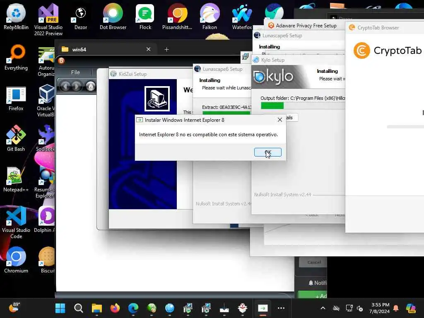Open the notification bell in the system tray
The image size is (424, 318).
pos(396,308)
